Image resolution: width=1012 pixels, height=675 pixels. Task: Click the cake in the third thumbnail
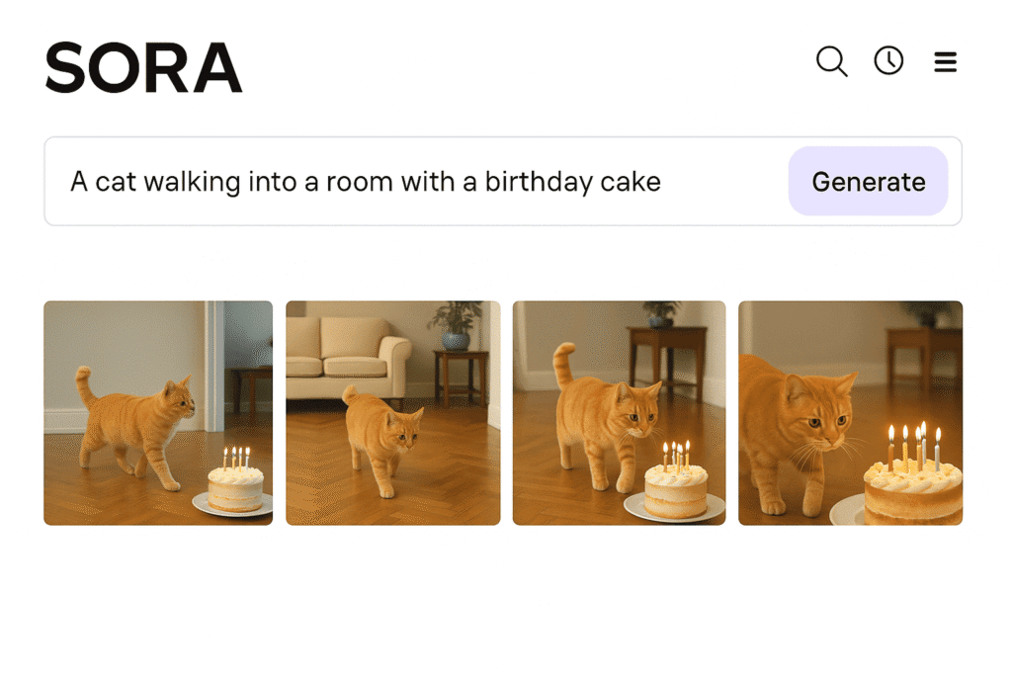point(676,489)
